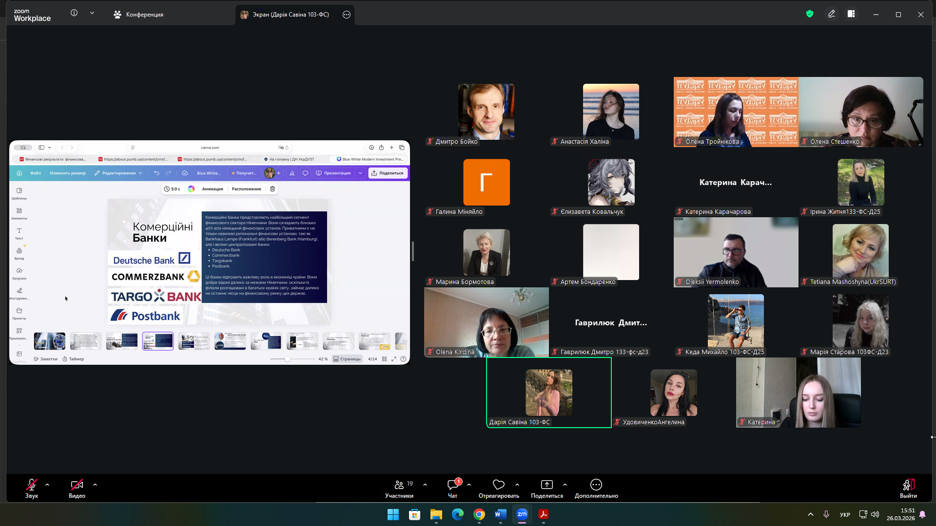The image size is (936, 526).
Task: Expand video settings arrow beside Видео
Action: (95, 485)
